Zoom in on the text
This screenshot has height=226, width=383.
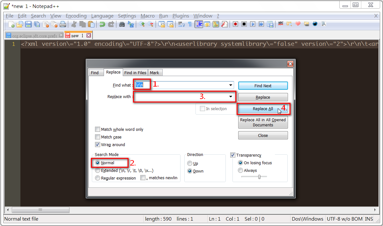click(142, 24)
